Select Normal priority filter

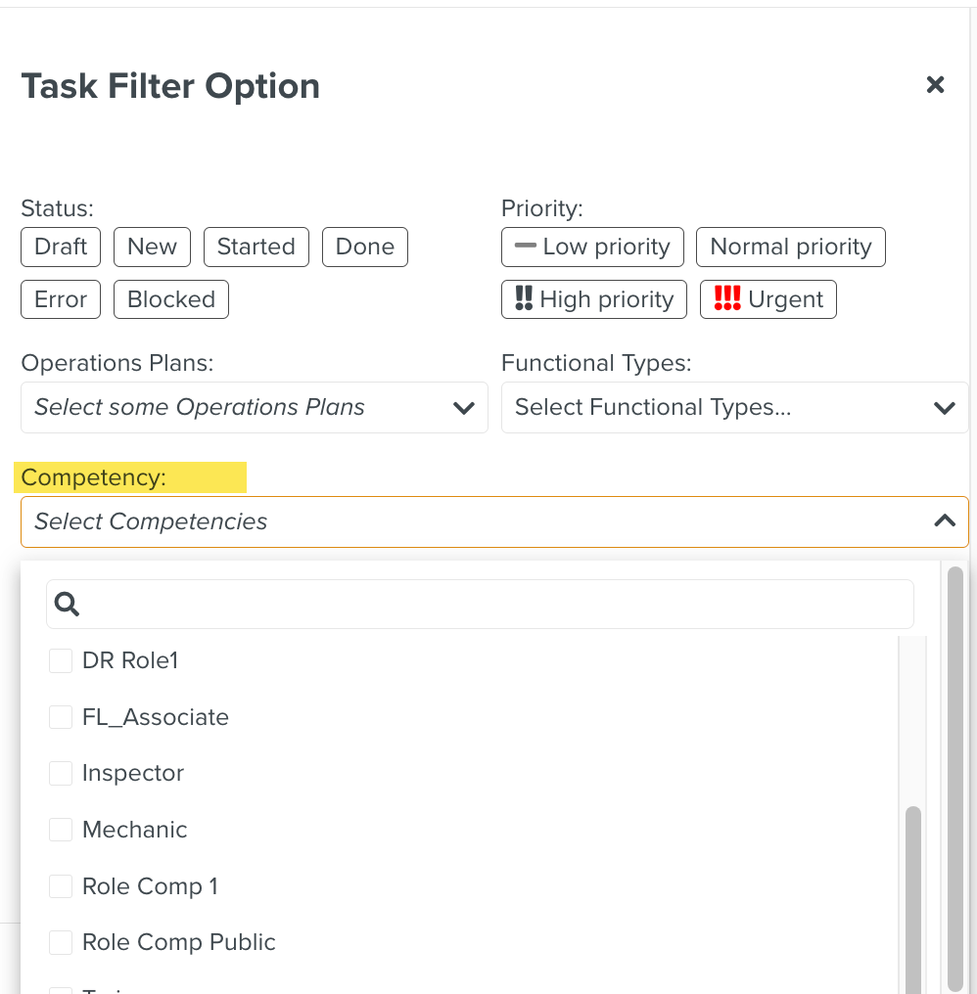790,247
